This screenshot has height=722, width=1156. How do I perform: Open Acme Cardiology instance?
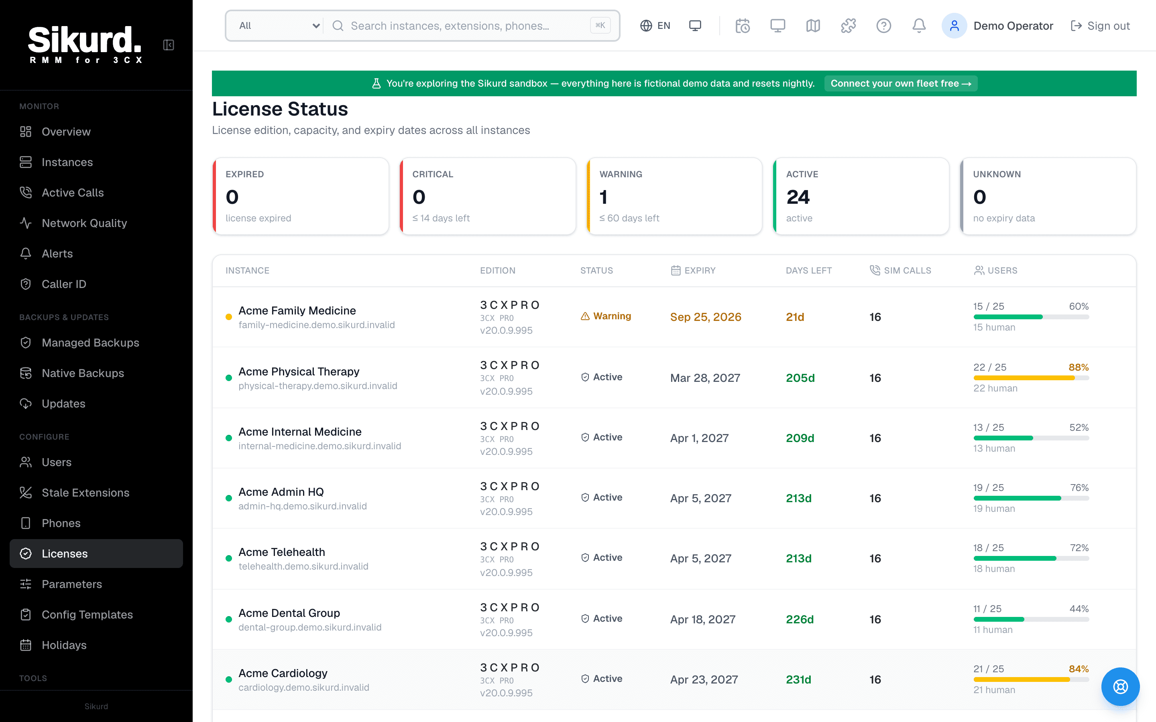tap(283, 673)
